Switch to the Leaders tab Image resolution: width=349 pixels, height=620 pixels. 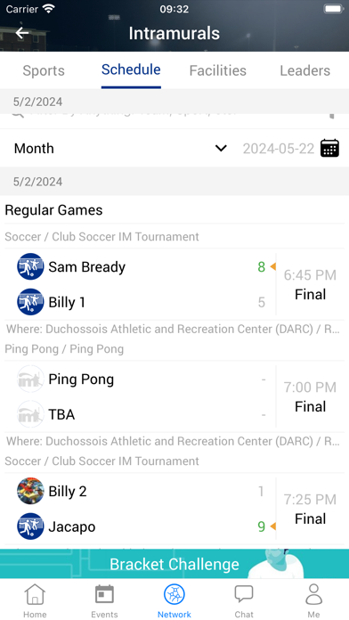[x=305, y=70]
